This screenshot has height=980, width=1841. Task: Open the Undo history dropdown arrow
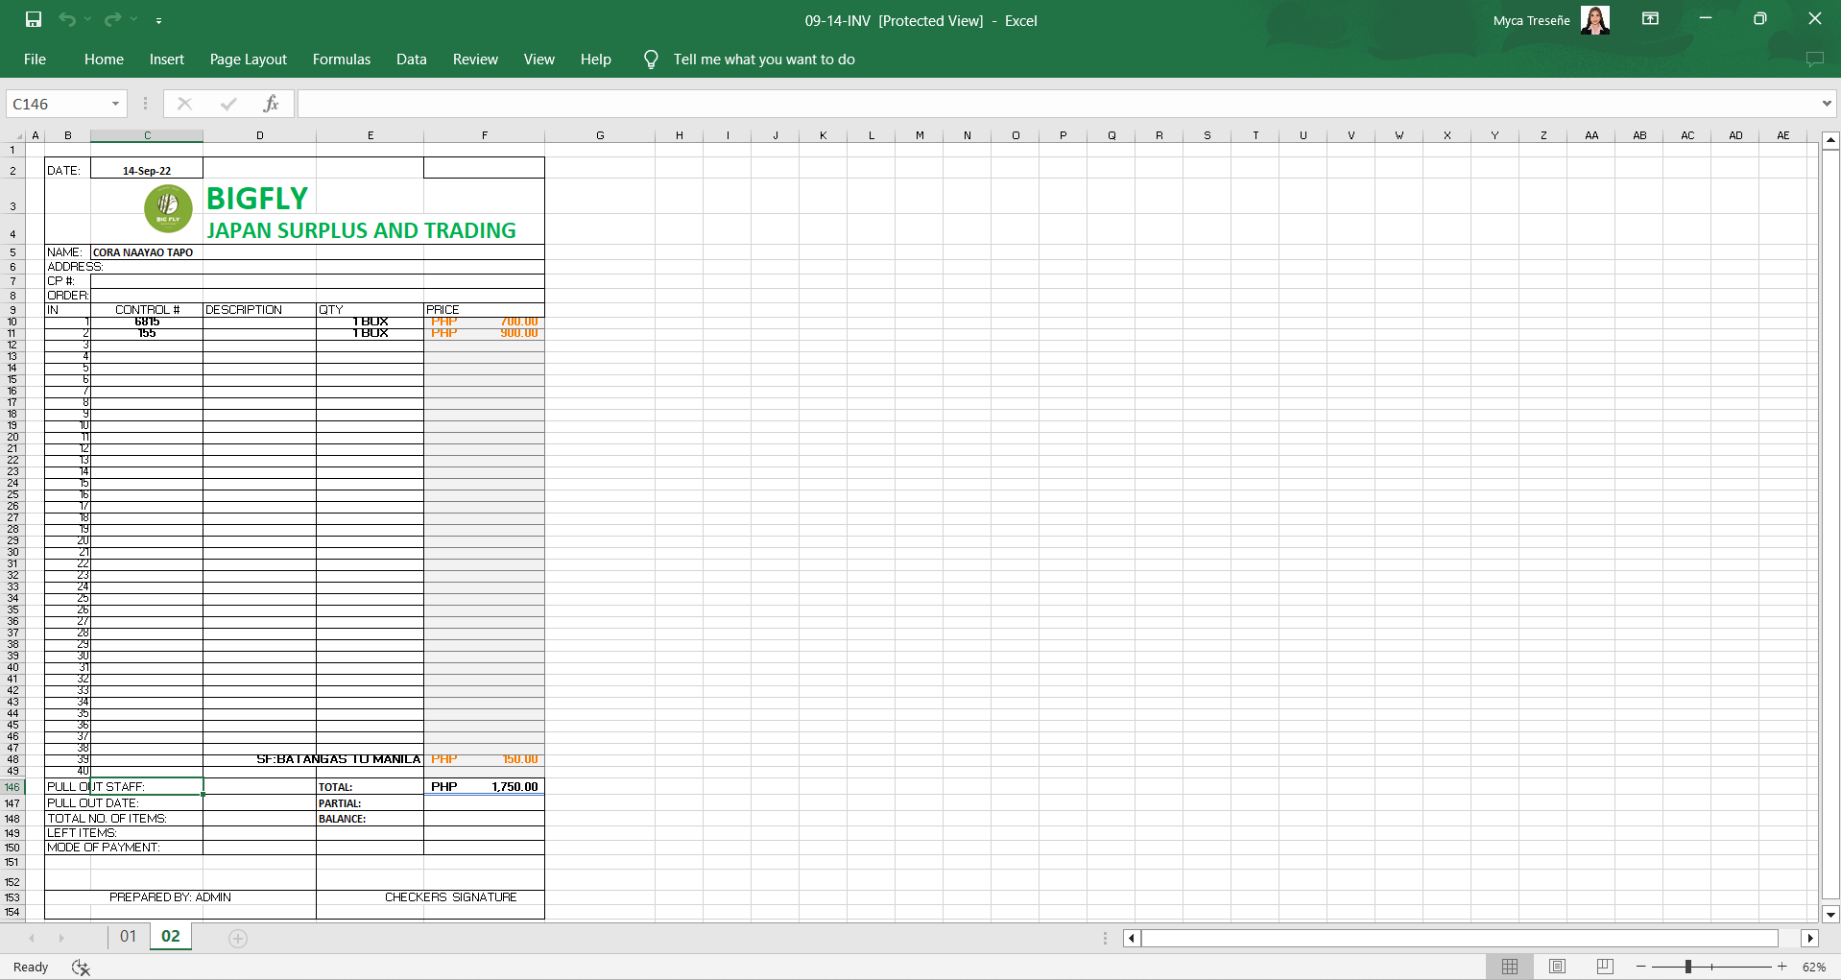87,19
